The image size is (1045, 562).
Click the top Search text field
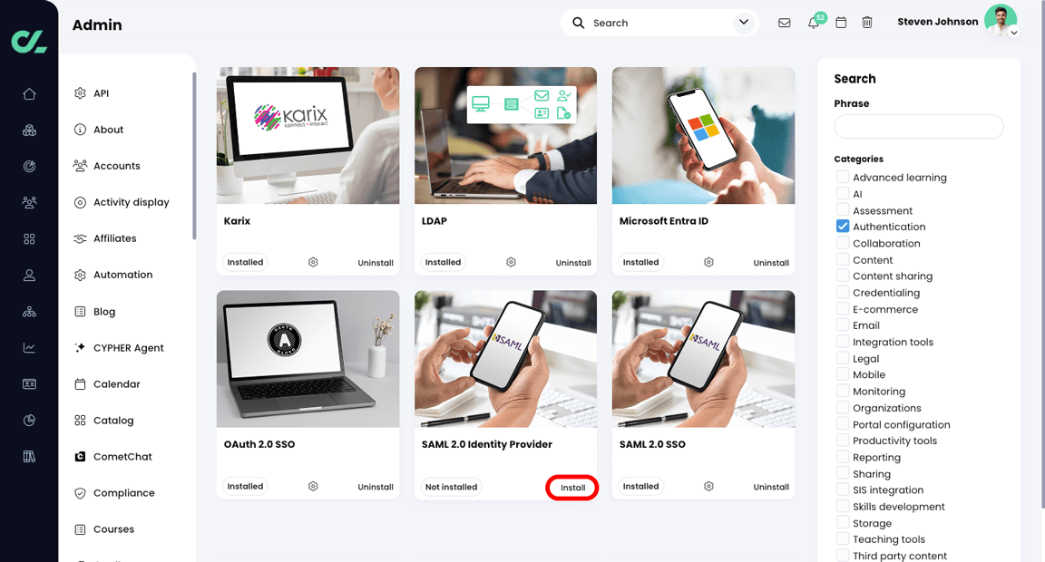click(x=659, y=23)
